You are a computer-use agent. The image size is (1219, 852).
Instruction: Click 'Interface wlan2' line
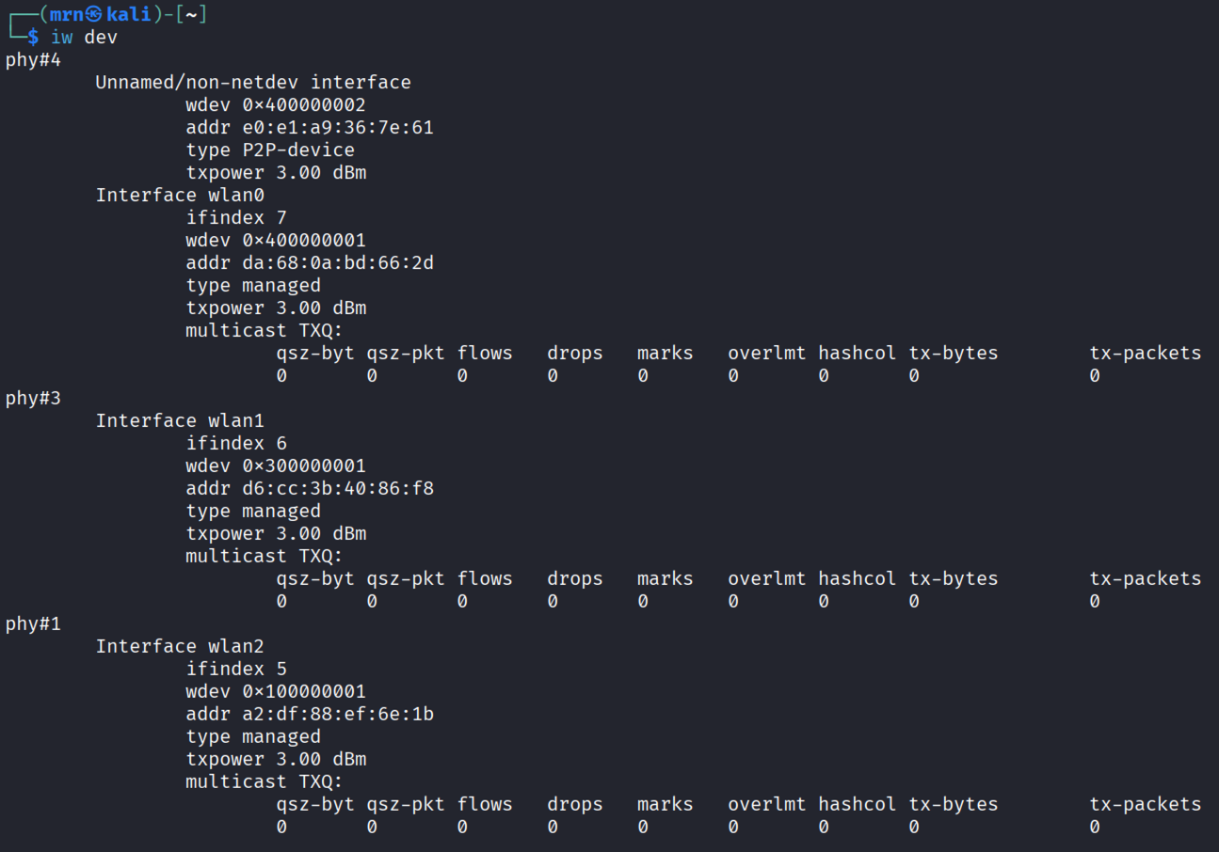[180, 647]
